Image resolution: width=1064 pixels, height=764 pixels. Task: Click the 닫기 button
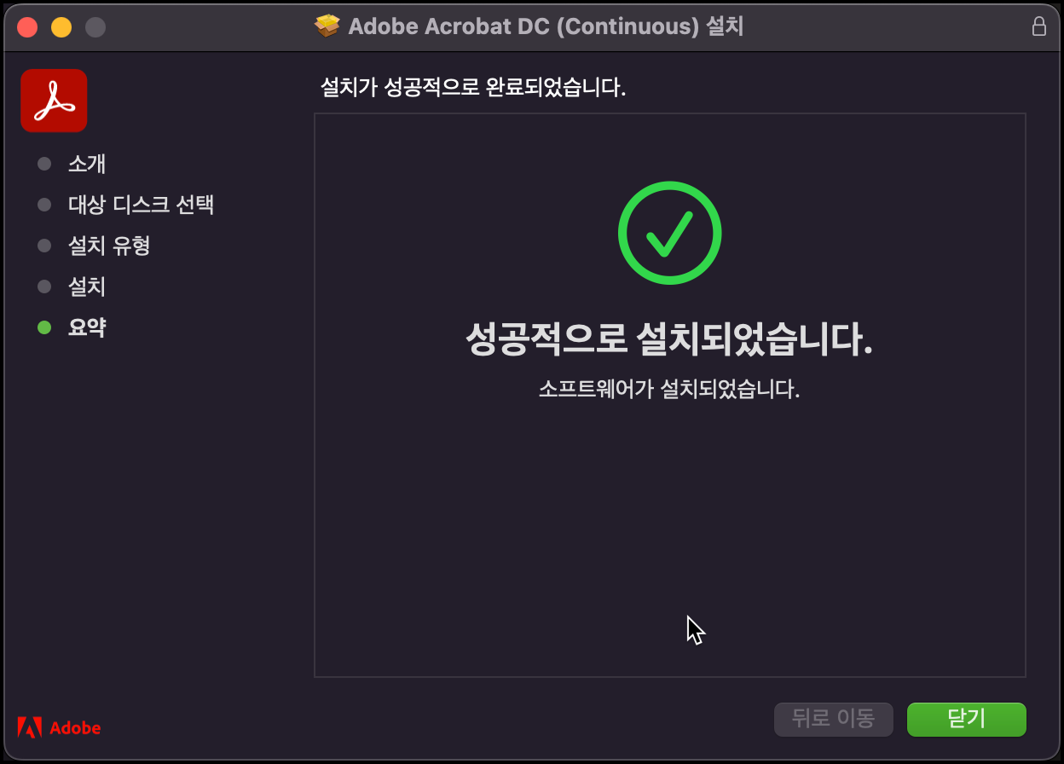966,719
